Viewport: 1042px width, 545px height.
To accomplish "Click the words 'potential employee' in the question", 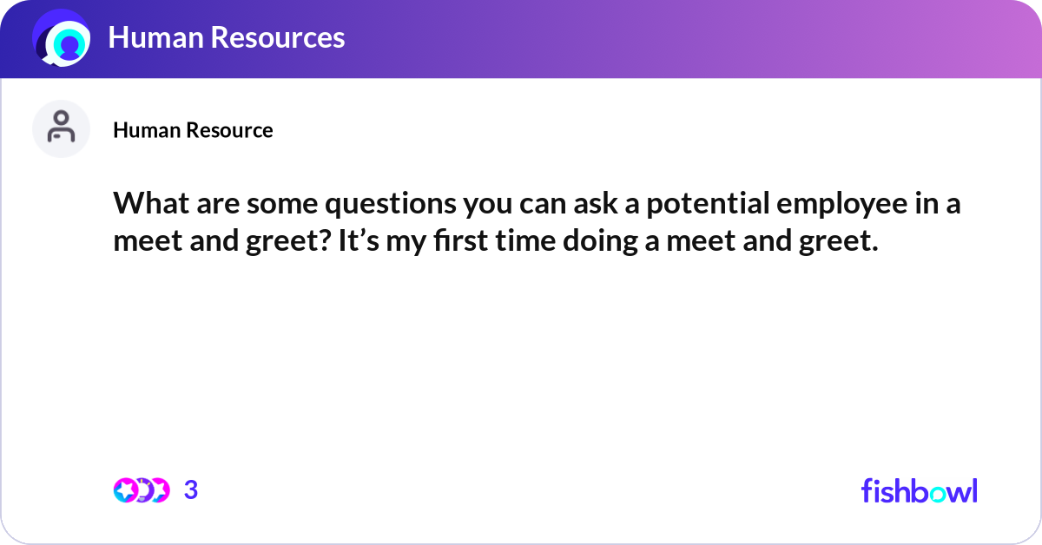I will 721,205.
